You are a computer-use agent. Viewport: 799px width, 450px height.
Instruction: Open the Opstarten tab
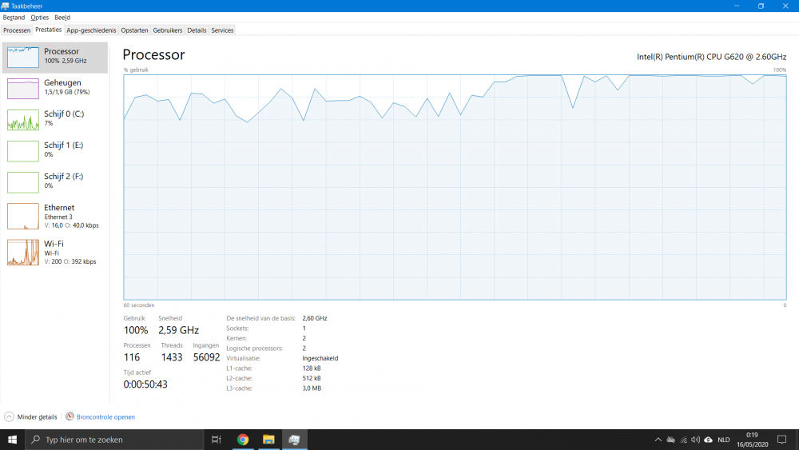click(134, 30)
